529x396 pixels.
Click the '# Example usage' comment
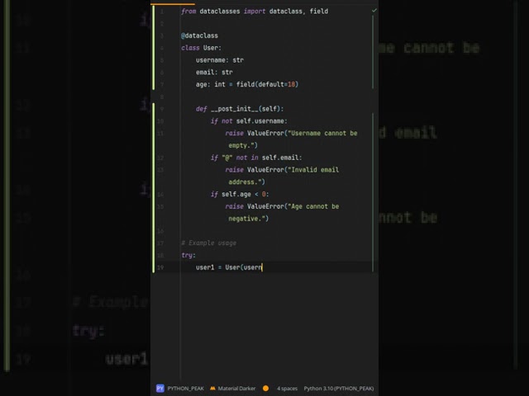208,243
